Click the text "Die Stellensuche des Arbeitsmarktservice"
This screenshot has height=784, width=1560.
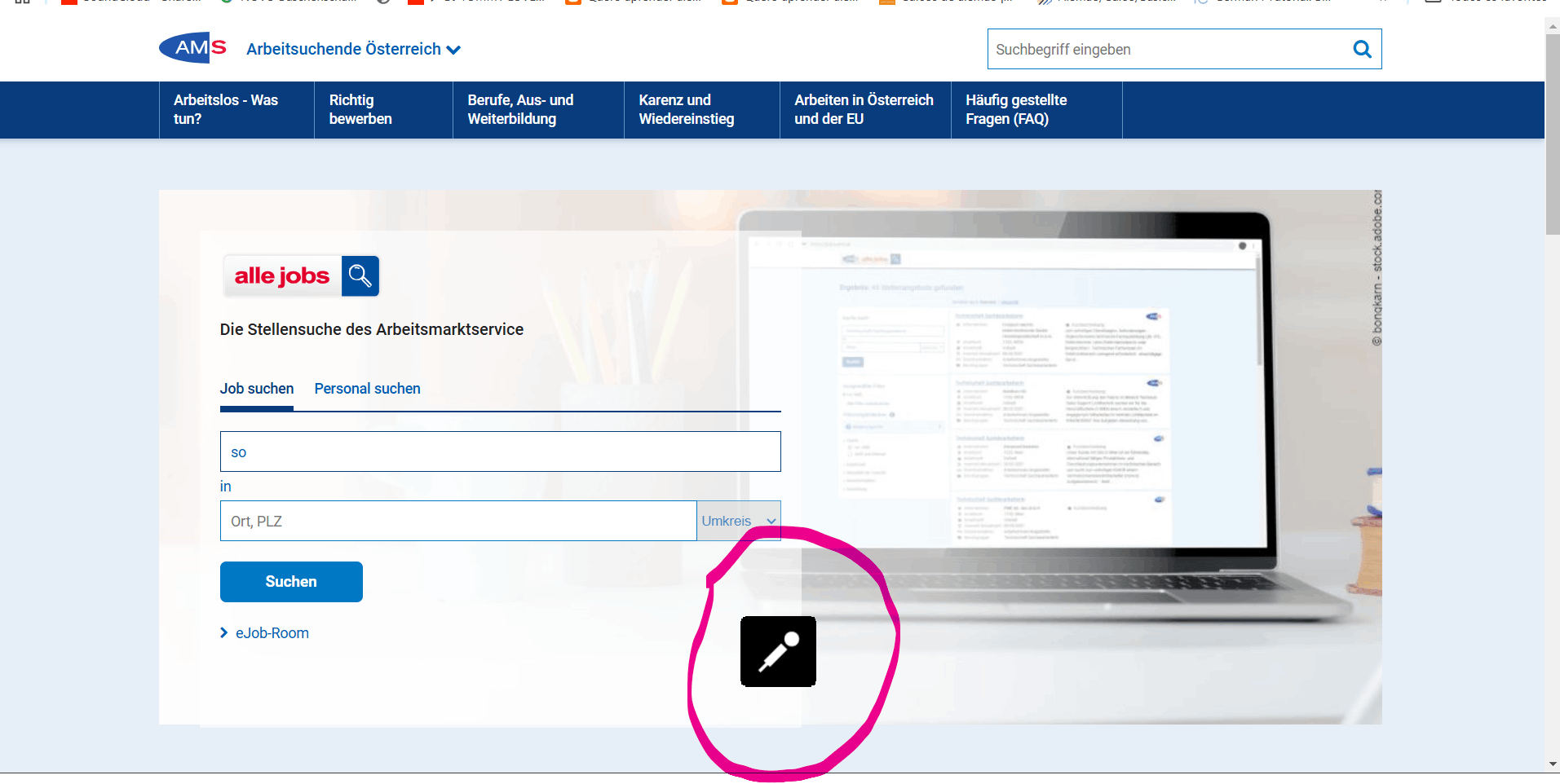[372, 329]
